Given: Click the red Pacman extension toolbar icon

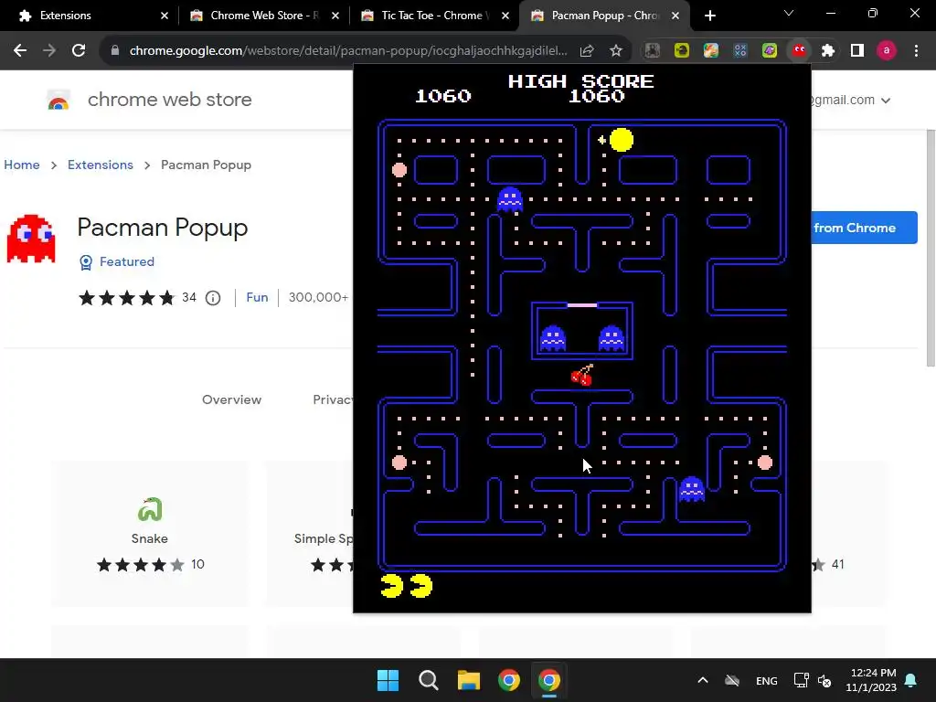Looking at the screenshot, I should [x=799, y=51].
